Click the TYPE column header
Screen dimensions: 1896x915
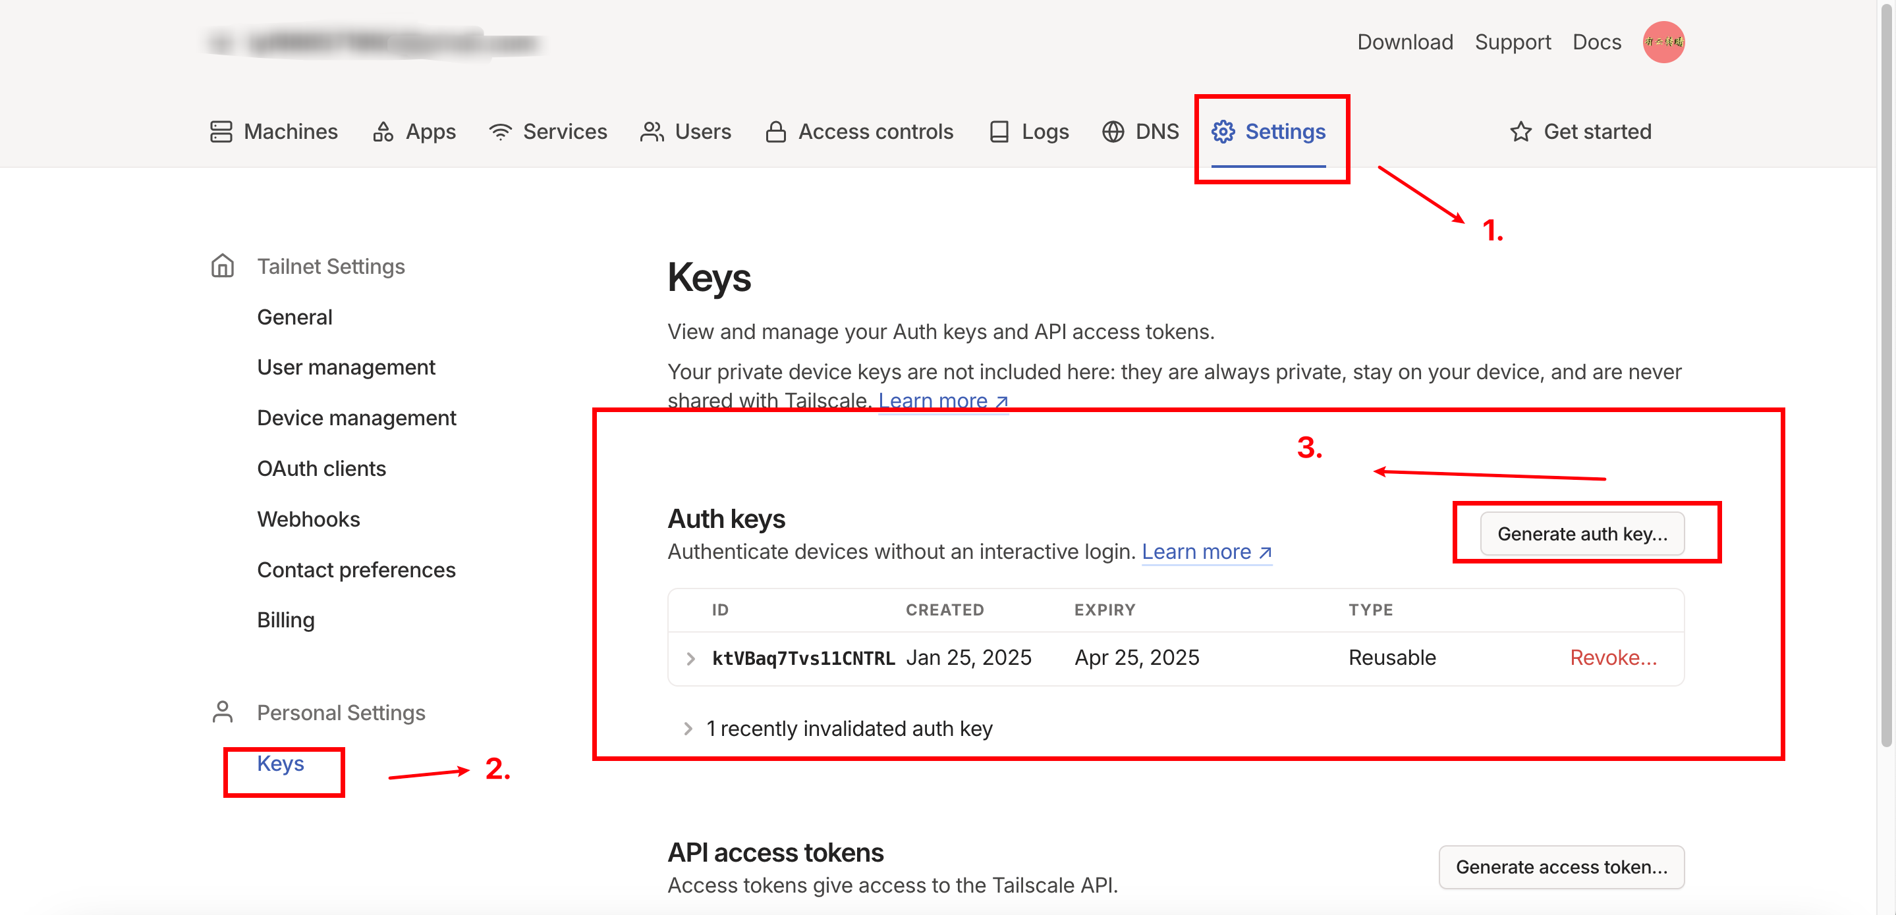pyautogui.click(x=1370, y=610)
